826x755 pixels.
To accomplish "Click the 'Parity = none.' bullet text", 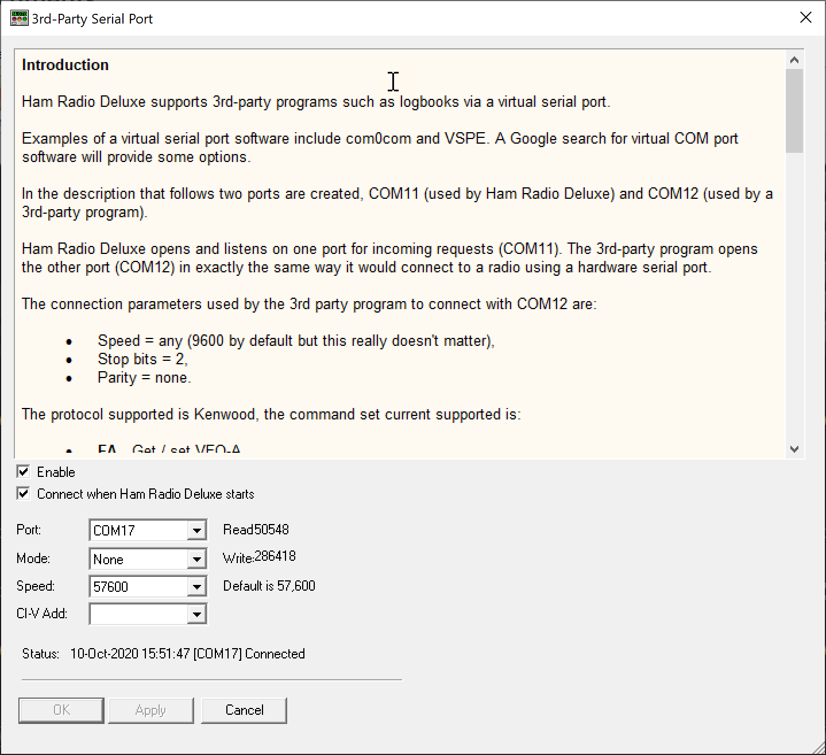I will [144, 378].
